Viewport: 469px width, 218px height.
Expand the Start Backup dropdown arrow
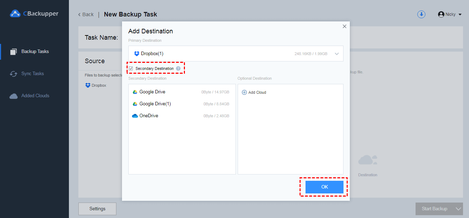click(458, 209)
